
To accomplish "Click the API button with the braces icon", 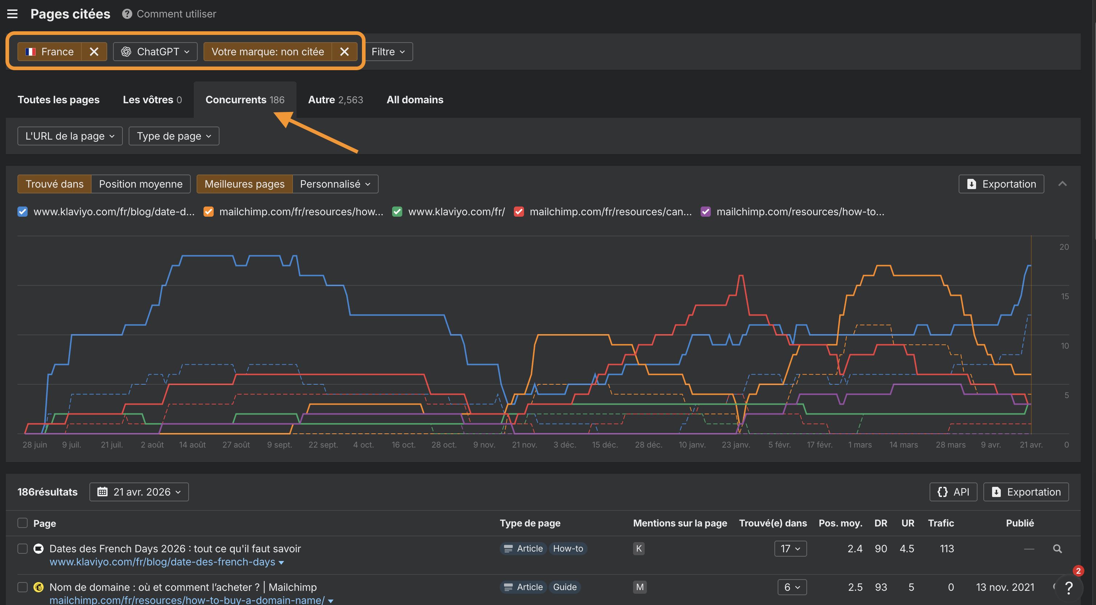I will click(953, 492).
